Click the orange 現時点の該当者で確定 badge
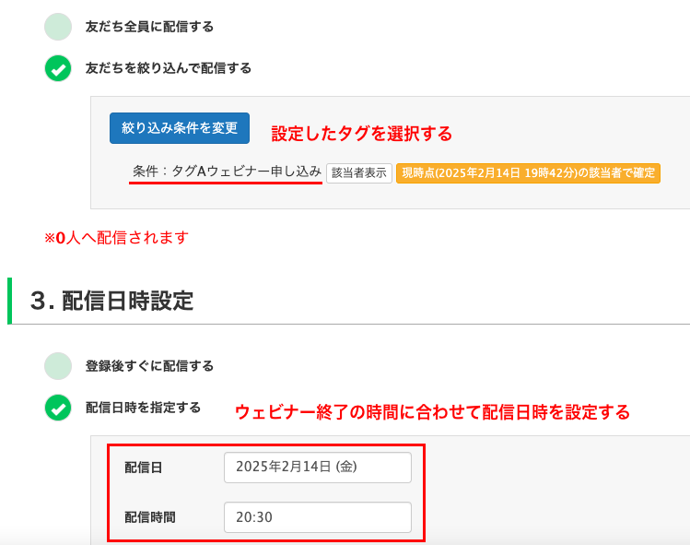 click(x=528, y=173)
